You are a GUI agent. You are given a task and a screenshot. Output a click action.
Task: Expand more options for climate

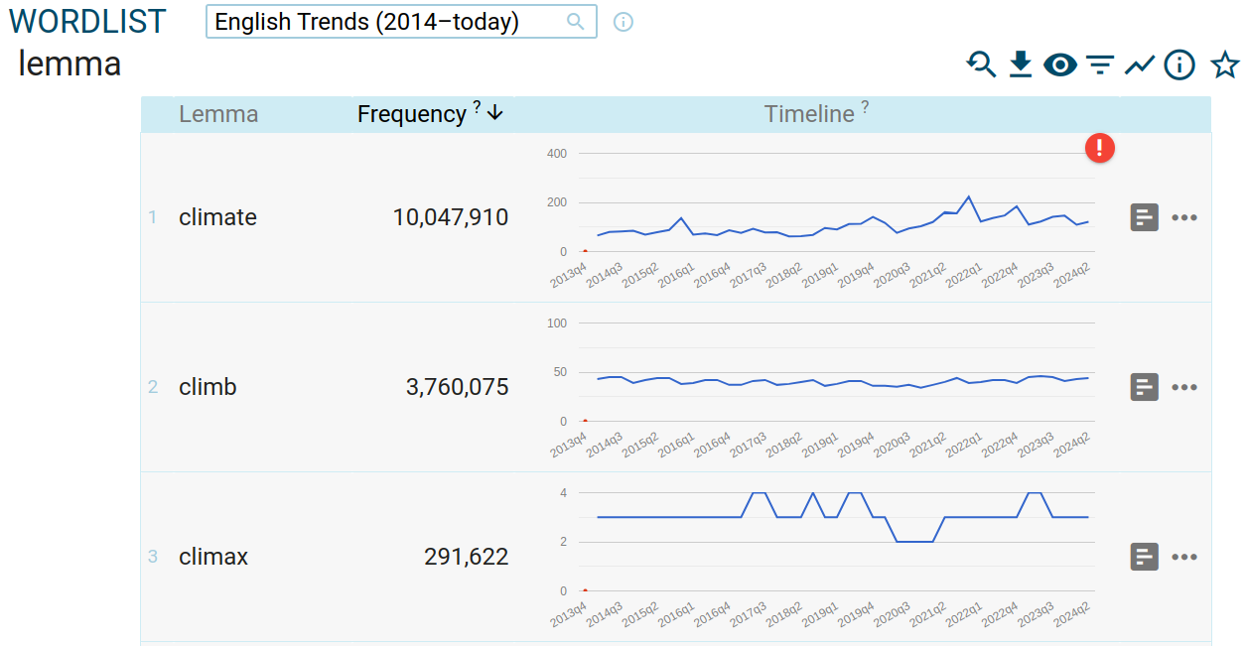[x=1184, y=217]
